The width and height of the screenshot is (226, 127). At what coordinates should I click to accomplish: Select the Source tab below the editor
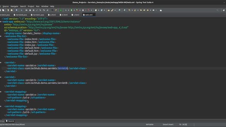(x=10, y=121)
